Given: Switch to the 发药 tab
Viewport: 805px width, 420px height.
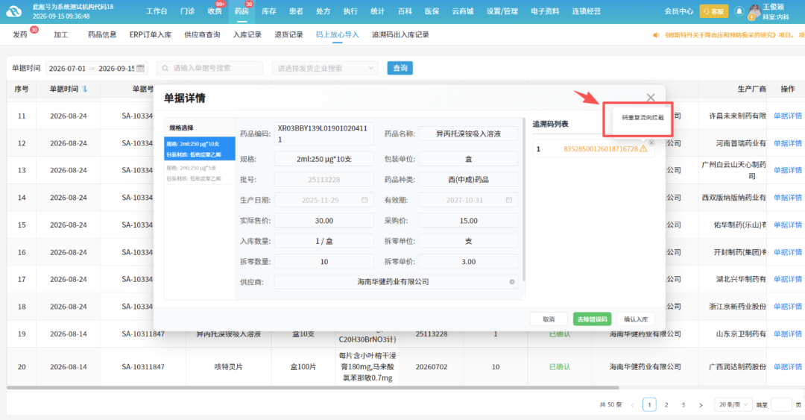Looking at the screenshot, I should (x=20, y=34).
